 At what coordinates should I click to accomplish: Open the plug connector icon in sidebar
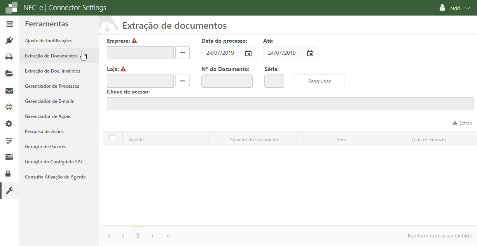(x=9, y=40)
